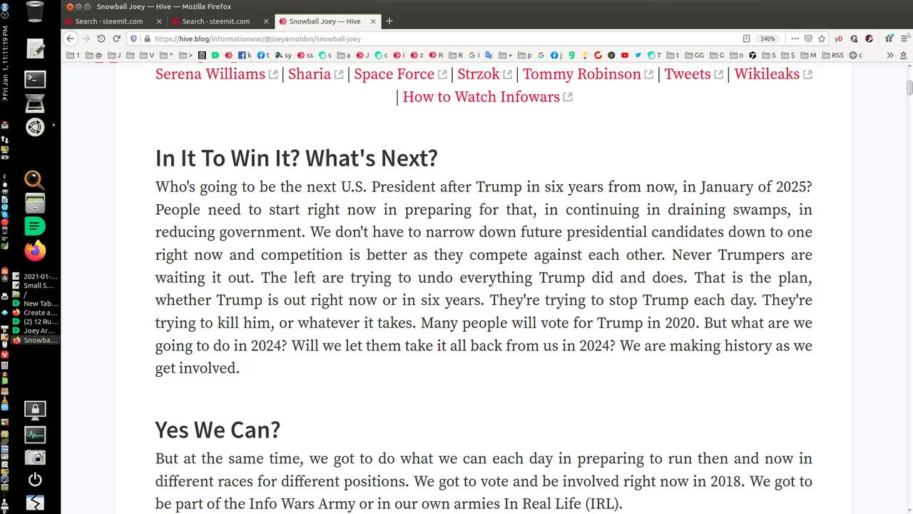
Task: Switch to the '(2) 12 Ru...' window entry
Action: (x=36, y=322)
